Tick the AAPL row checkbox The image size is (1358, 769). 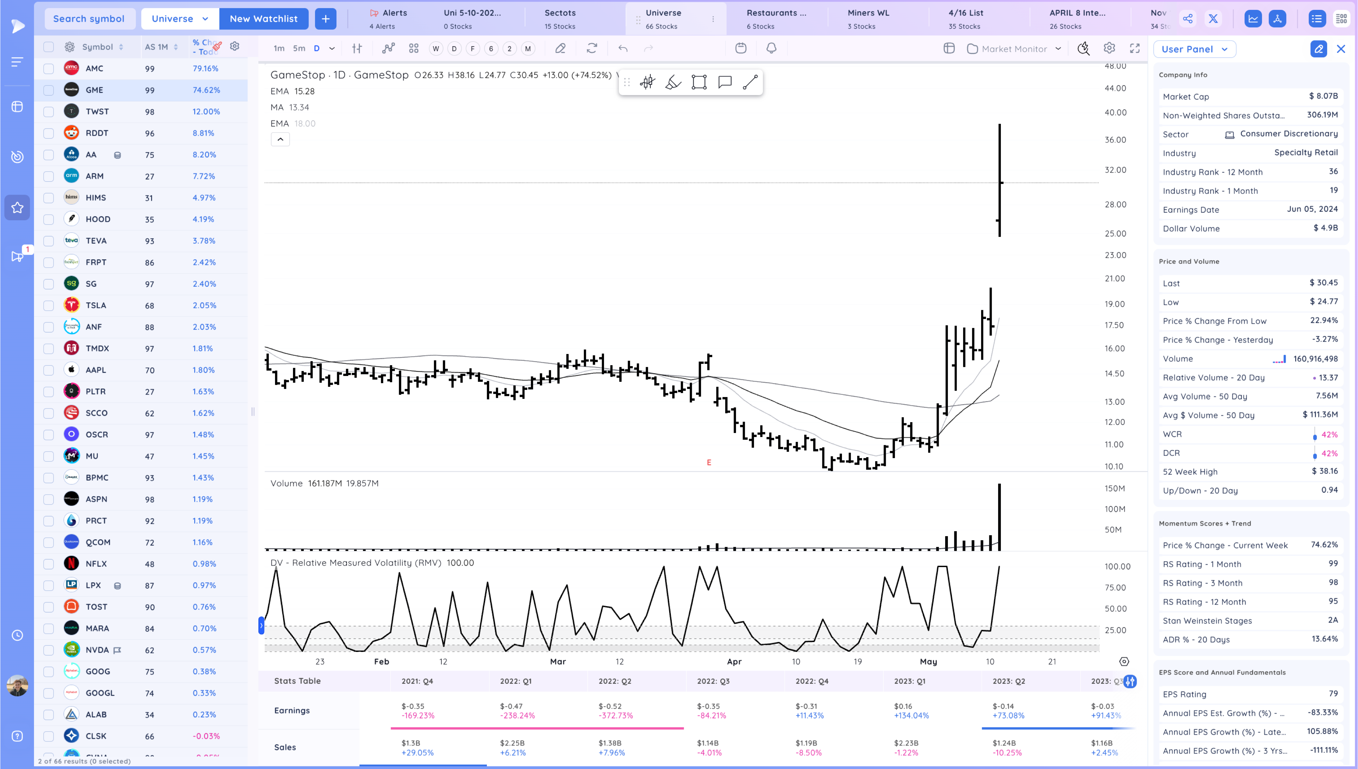click(49, 370)
